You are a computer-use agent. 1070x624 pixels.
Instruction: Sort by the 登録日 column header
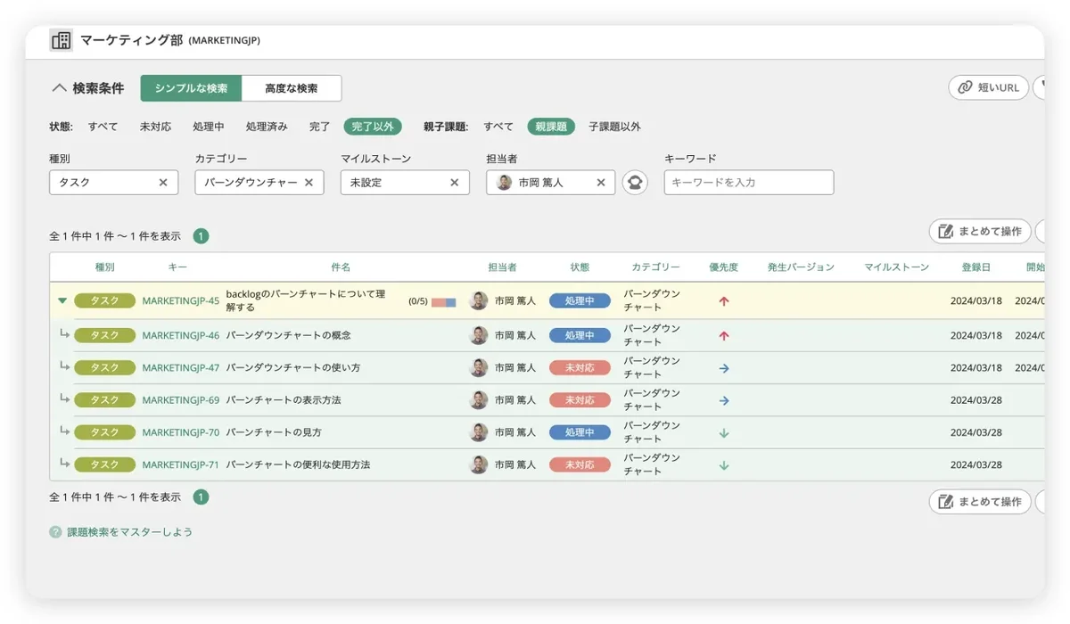tap(976, 267)
